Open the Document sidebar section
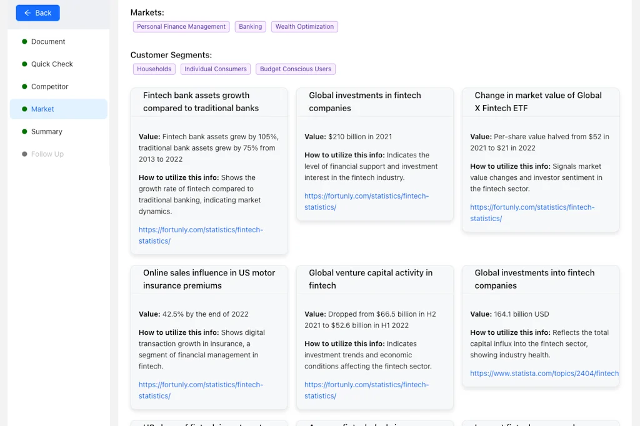This screenshot has height=426, width=640. (48, 42)
